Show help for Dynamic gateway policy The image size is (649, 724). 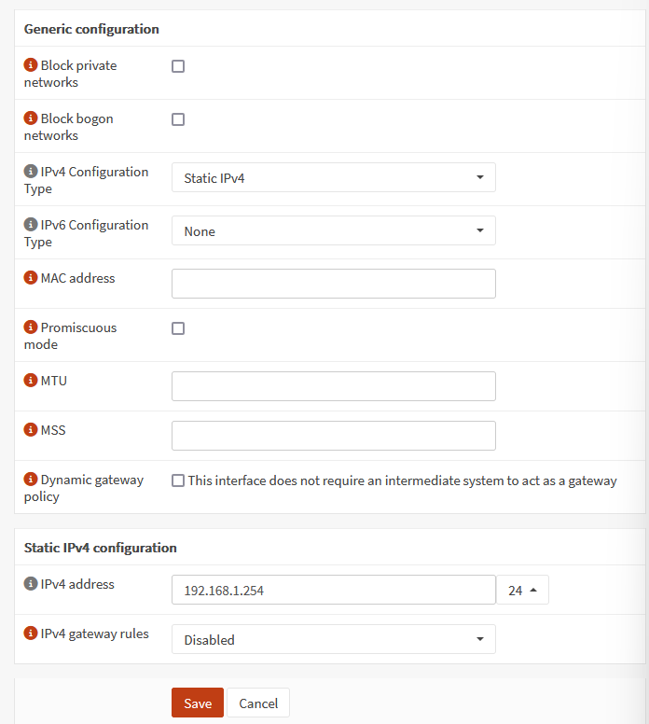coord(31,480)
